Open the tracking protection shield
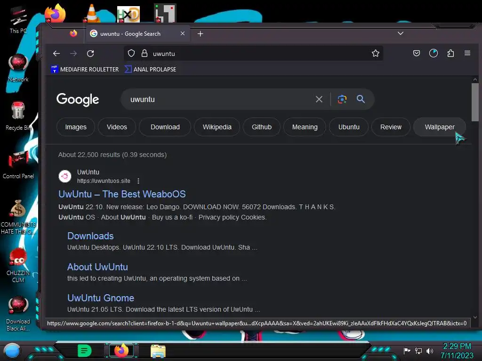Screen dimensions: 482x361 pyautogui.click(x=131, y=54)
